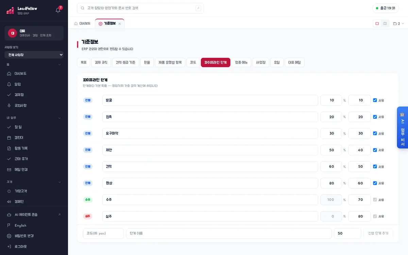Open the 업종·메뉴 tab
This screenshot has width=408, height=255.
(x=241, y=63)
